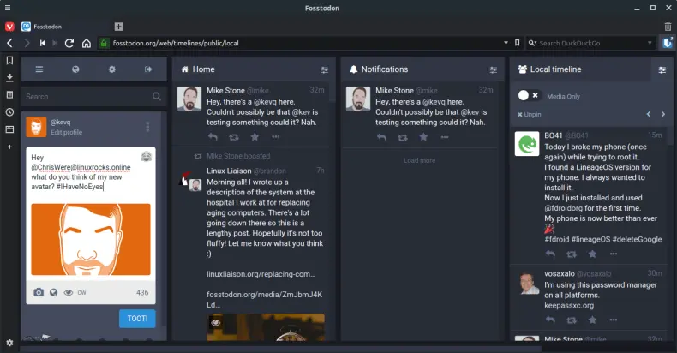Expand Home column settings
This screenshot has width=677, height=353.
[x=324, y=69]
